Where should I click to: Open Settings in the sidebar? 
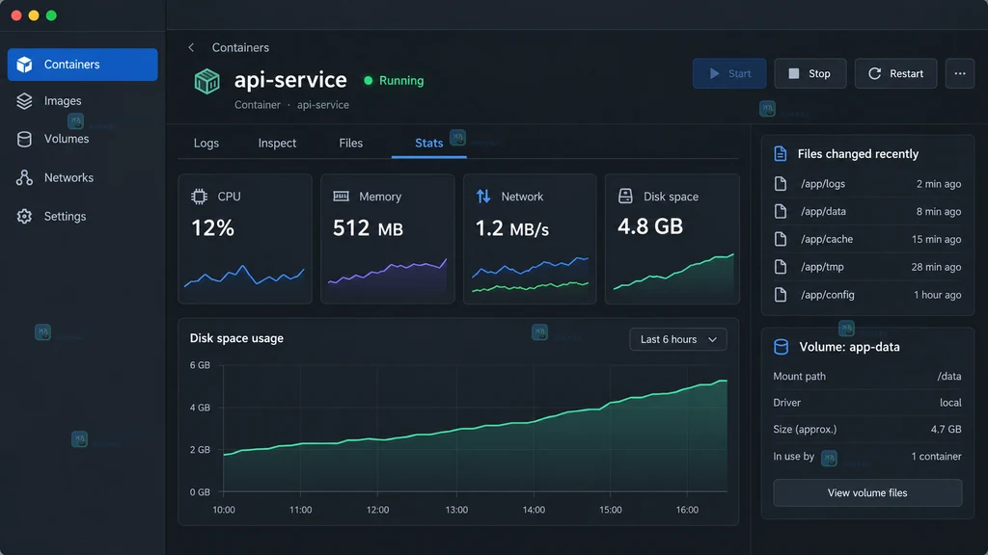83,216
